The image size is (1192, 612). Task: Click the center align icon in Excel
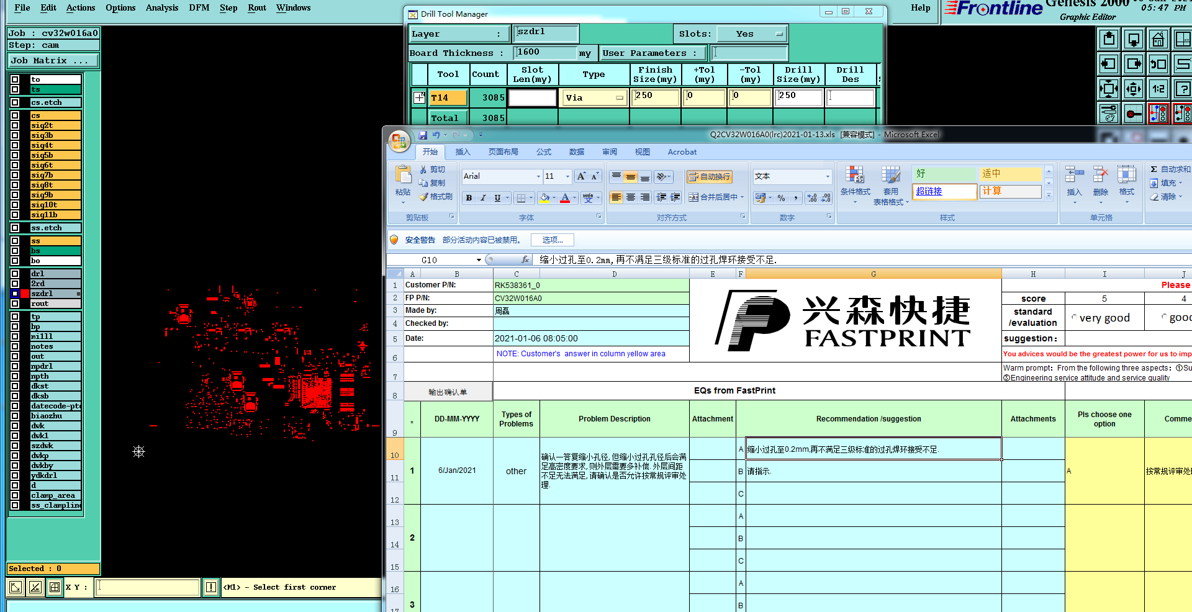tap(631, 197)
